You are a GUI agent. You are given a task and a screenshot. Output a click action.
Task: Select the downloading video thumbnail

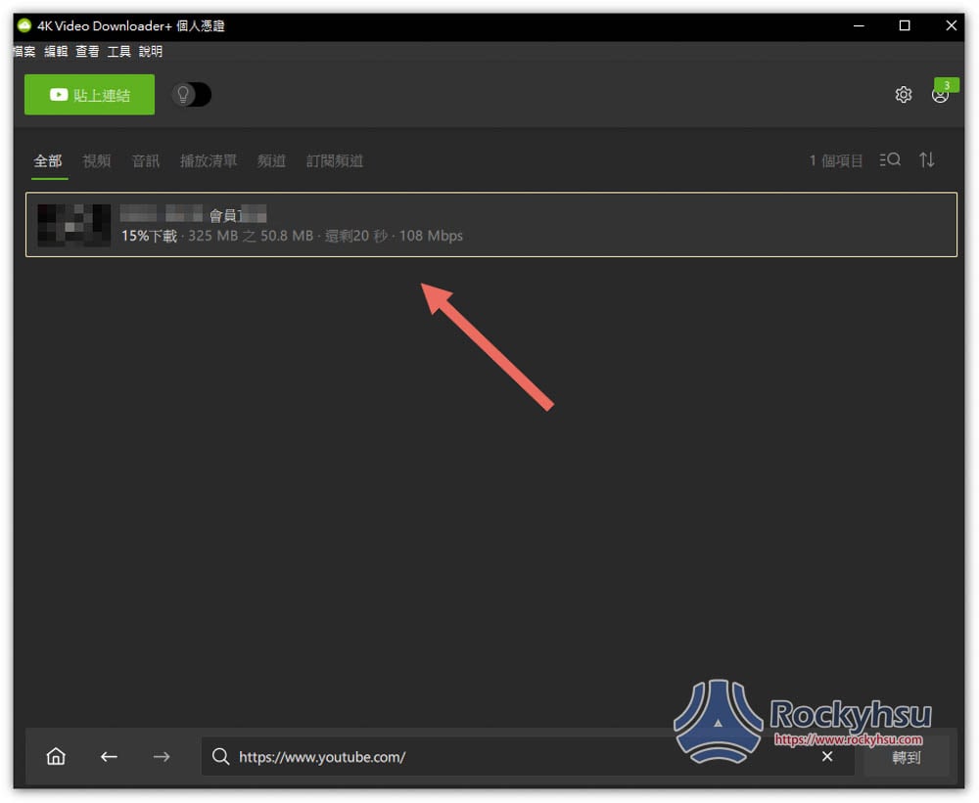[73, 225]
